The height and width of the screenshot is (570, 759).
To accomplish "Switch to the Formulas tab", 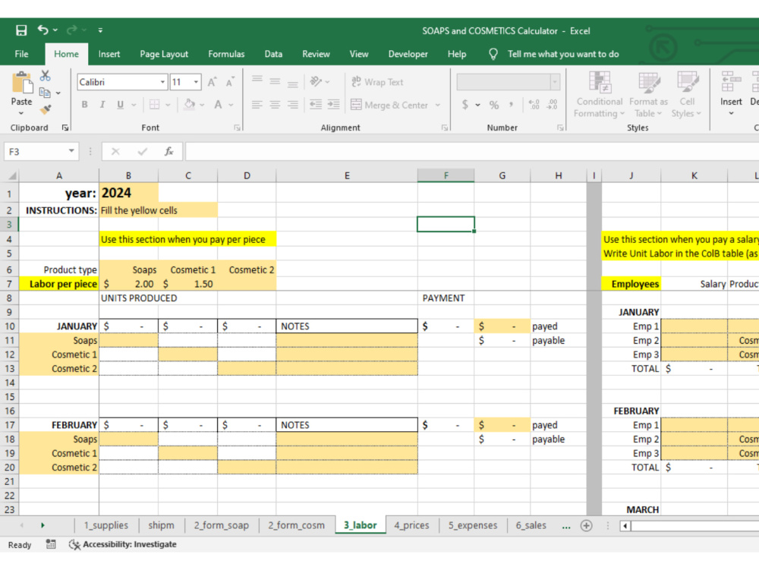I will click(x=226, y=54).
